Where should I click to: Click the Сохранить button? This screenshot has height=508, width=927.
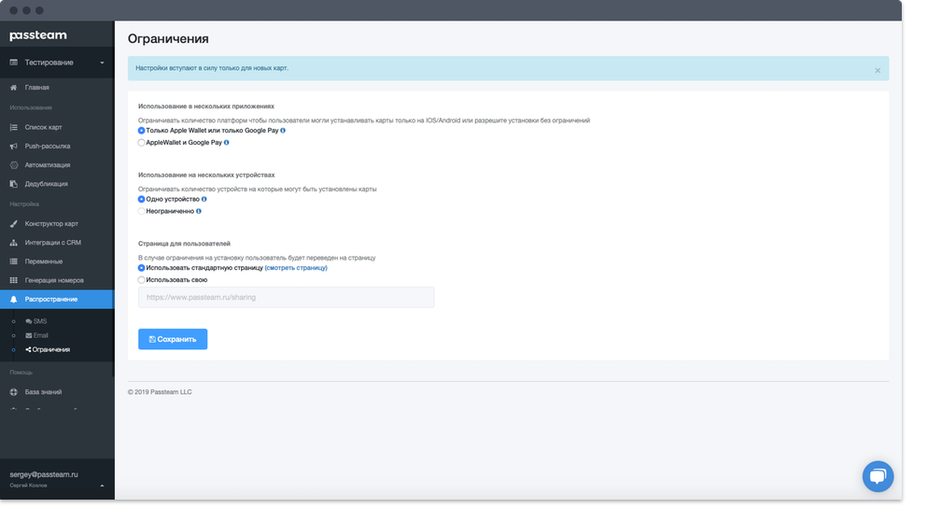pyautogui.click(x=173, y=339)
